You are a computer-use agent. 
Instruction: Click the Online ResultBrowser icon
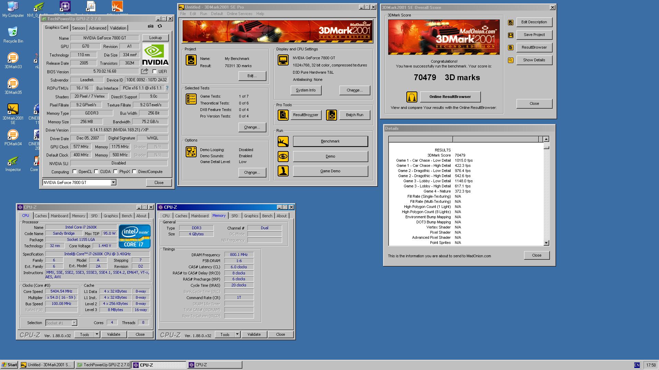(412, 97)
